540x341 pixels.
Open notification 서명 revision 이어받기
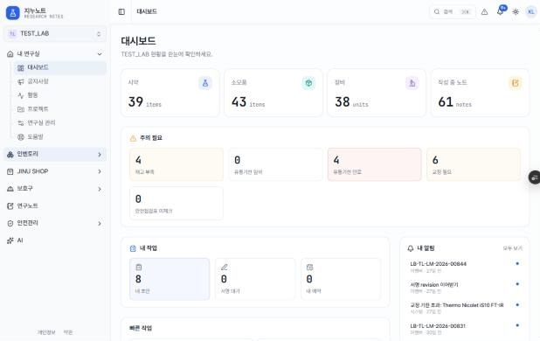coord(464,288)
